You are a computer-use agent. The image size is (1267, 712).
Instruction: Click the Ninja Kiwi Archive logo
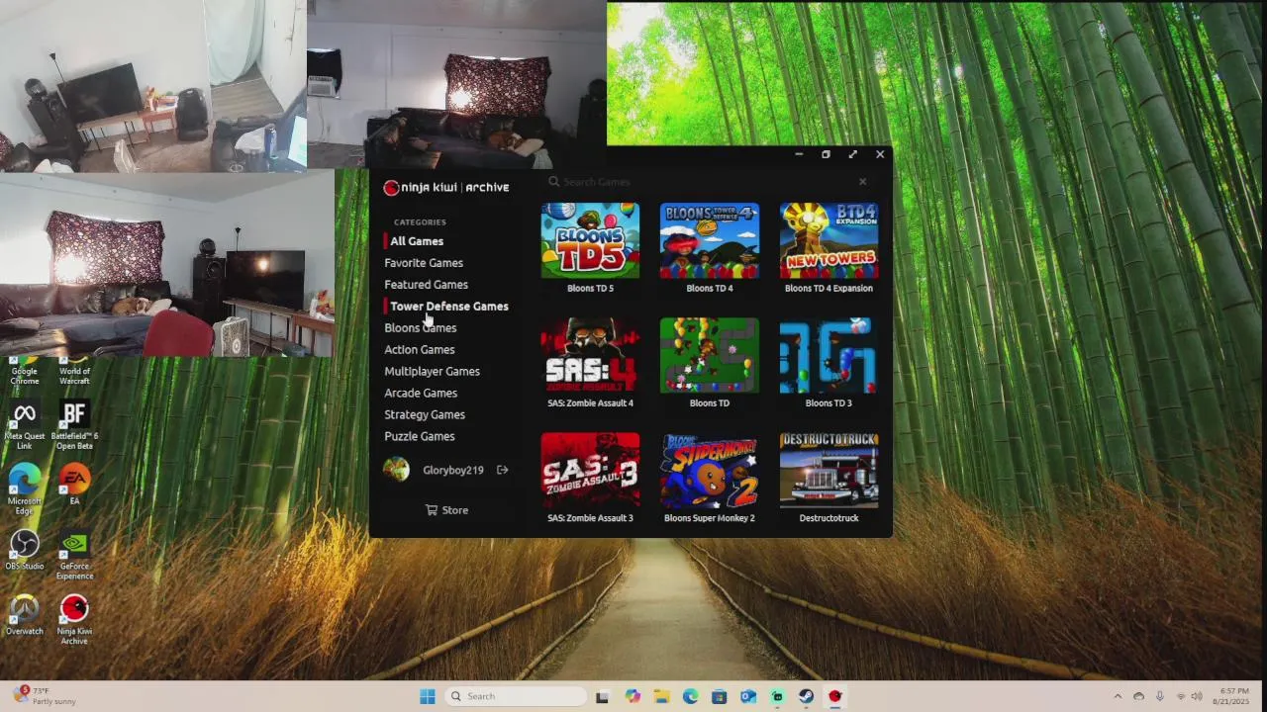click(x=446, y=188)
